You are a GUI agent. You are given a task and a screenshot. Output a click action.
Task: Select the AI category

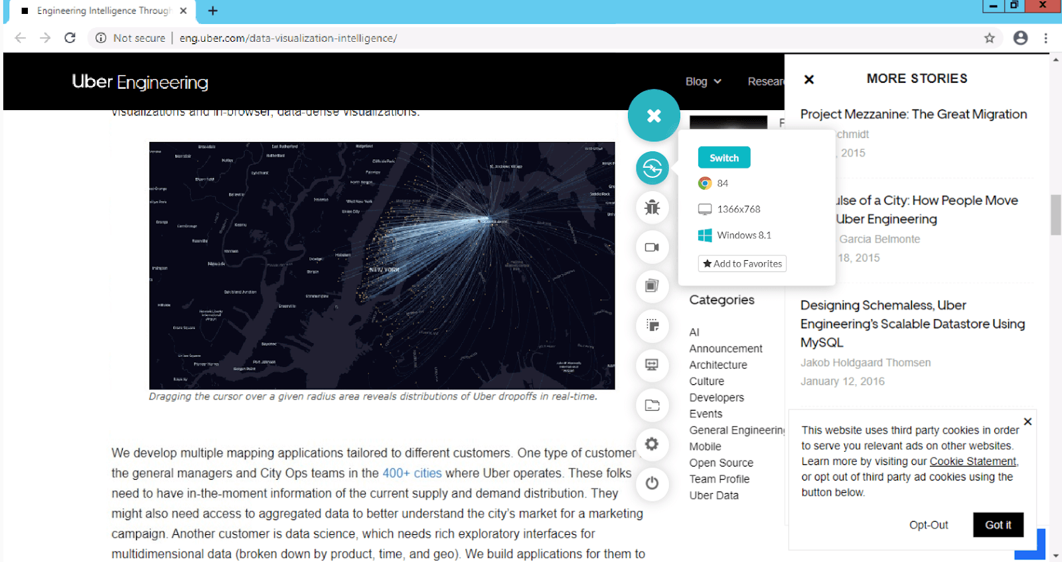point(694,332)
